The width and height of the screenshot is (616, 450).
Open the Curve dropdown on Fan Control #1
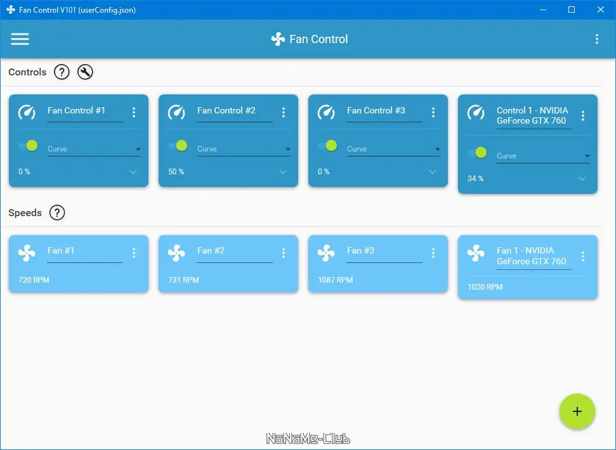click(x=94, y=149)
